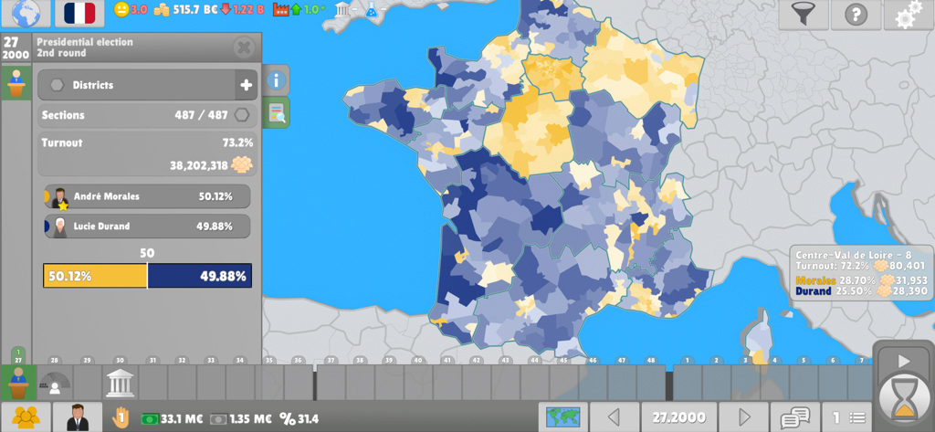This screenshot has height=432, width=935.
Task: Click the Turnout 73.2% row
Action: [x=147, y=142]
